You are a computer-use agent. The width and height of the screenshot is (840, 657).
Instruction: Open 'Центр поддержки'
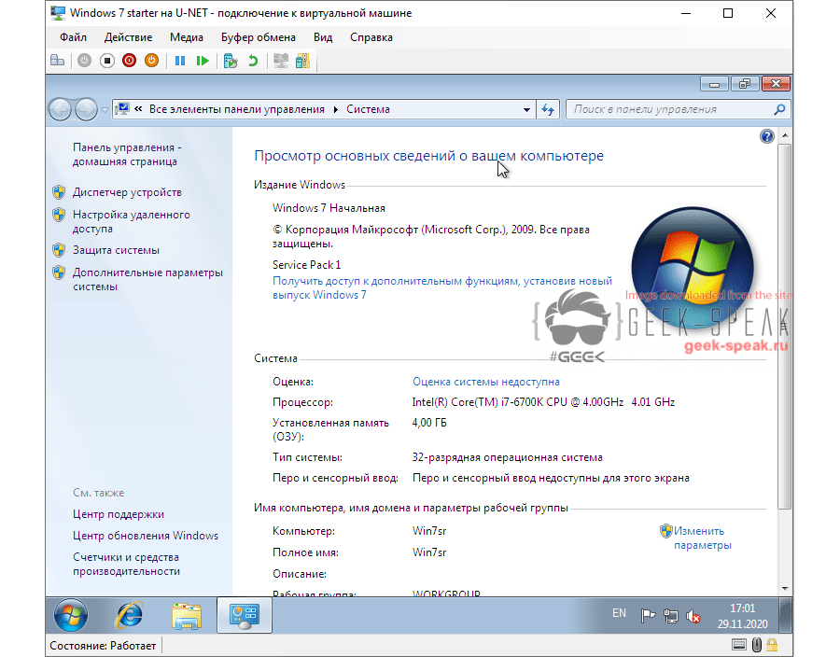[x=119, y=514]
